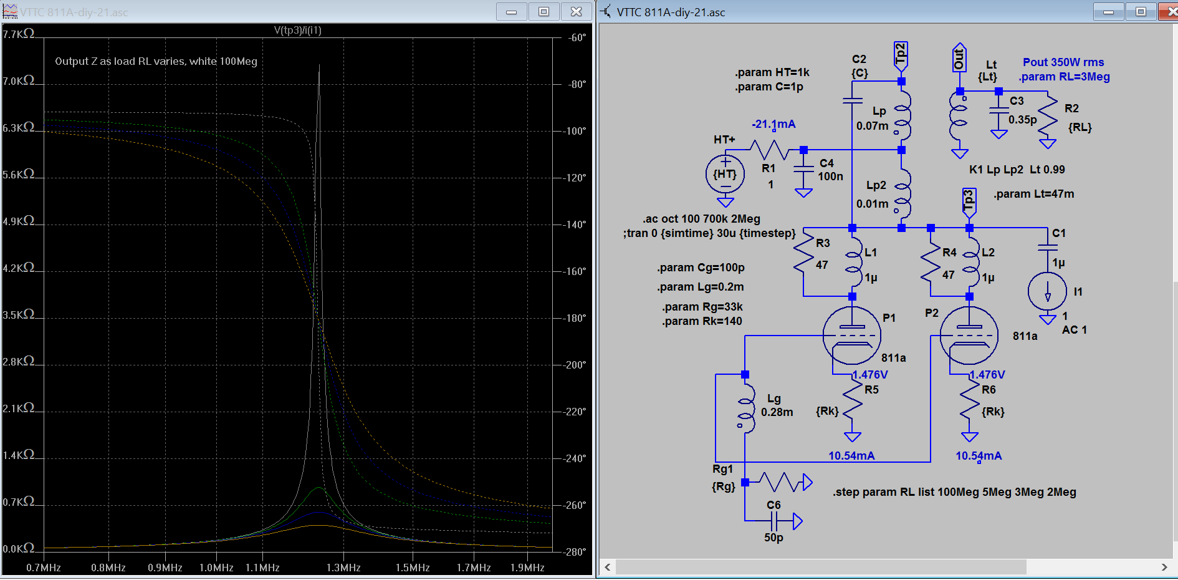This screenshot has width=1178, height=580.
Task: Click the K1 Lp Lp2 Lt 0.99 coupling directive
Action: 1017,170
